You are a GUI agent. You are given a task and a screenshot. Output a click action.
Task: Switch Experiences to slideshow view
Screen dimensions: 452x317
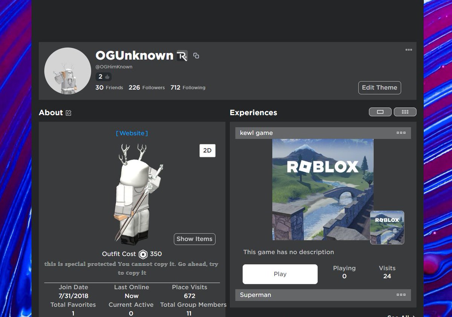tap(380, 112)
